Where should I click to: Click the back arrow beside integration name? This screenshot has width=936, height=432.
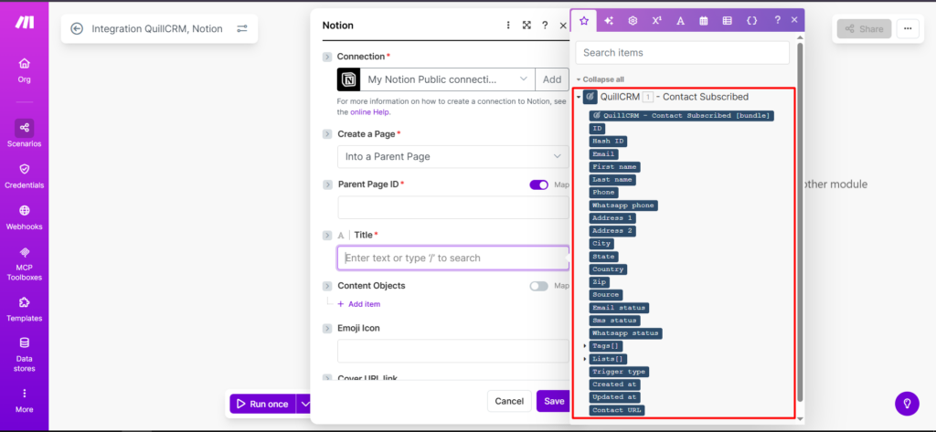[x=76, y=29]
